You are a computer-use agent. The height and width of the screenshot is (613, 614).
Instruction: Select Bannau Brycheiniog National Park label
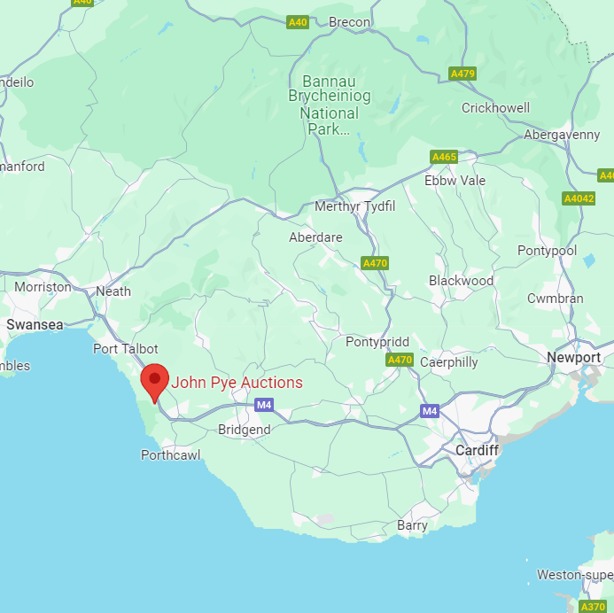click(x=330, y=105)
